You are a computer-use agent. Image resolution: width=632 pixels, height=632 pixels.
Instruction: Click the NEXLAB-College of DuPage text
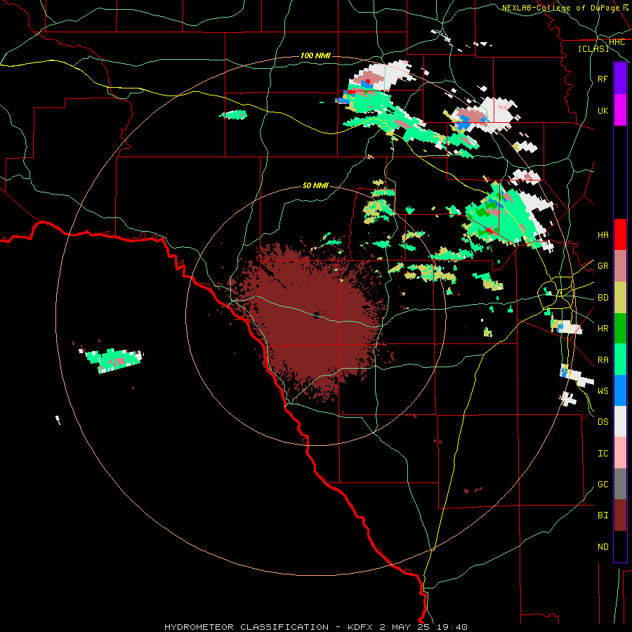click(560, 8)
